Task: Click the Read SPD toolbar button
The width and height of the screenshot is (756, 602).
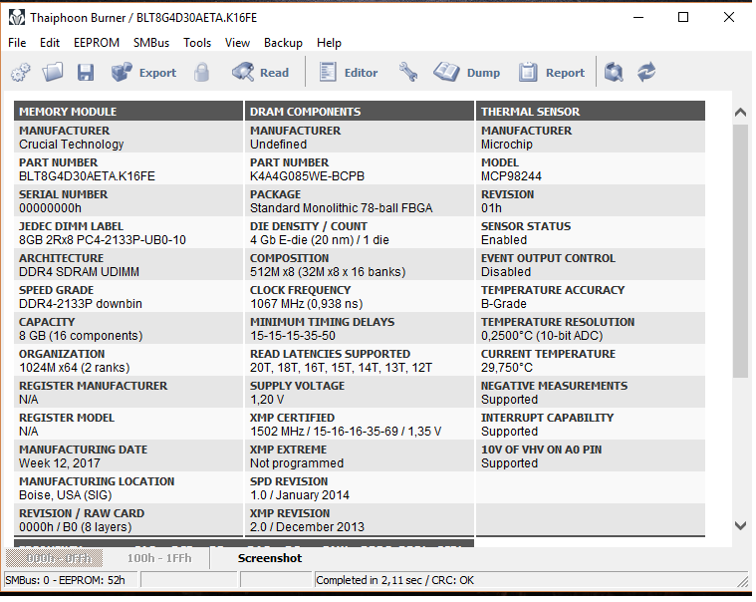Action: tap(260, 73)
